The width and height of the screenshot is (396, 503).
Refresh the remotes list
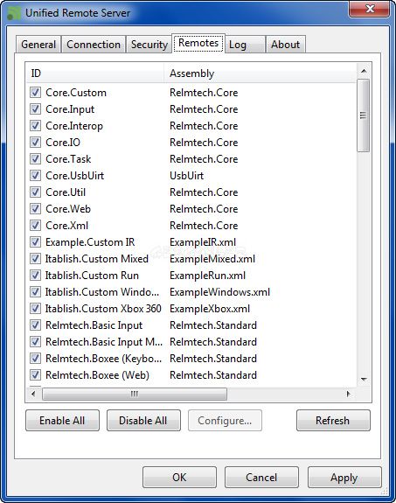coord(333,420)
